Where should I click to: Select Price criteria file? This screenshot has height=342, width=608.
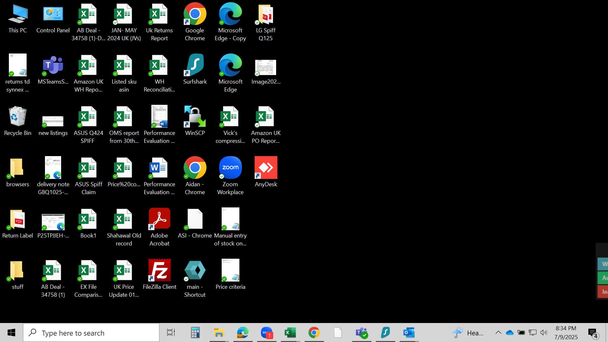point(230,275)
